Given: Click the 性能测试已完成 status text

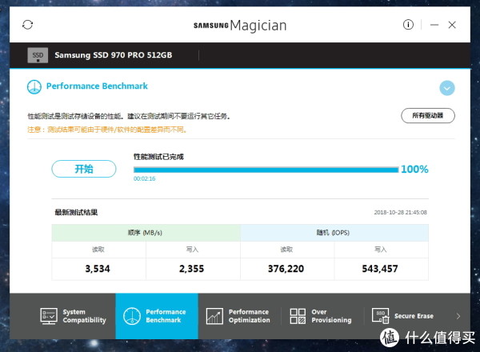Looking at the screenshot, I should point(158,157).
